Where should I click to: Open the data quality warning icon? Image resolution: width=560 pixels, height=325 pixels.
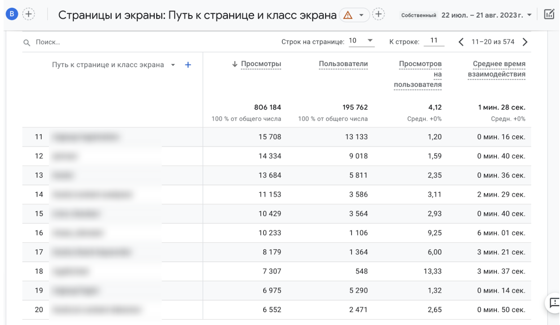coord(347,15)
